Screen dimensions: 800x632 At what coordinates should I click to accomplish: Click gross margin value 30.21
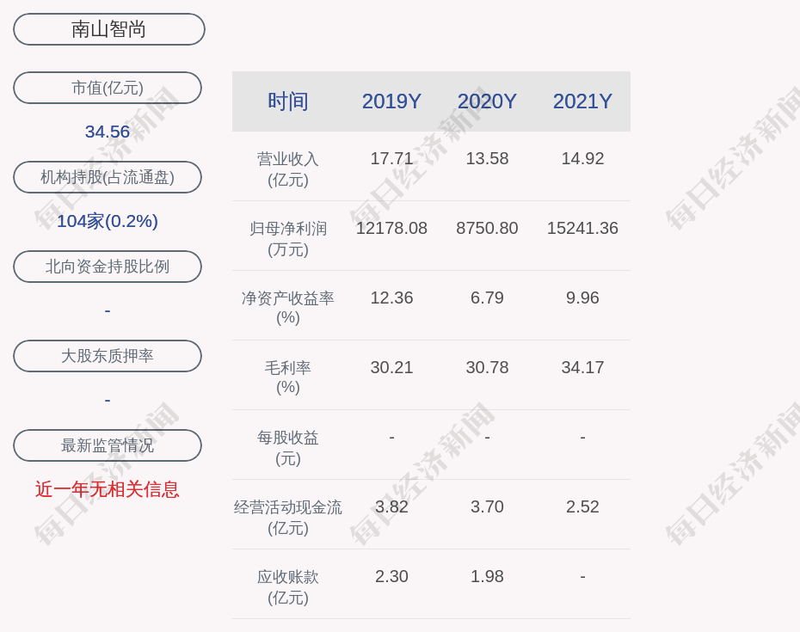392,367
